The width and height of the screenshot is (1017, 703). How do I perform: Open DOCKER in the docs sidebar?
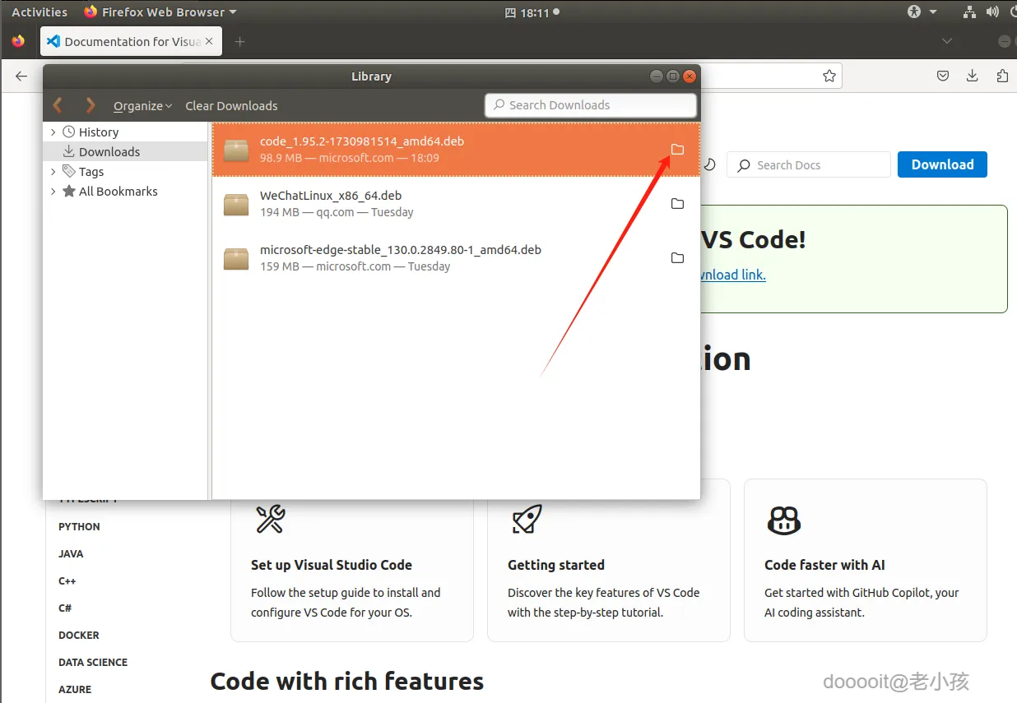[x=79, y=636]
